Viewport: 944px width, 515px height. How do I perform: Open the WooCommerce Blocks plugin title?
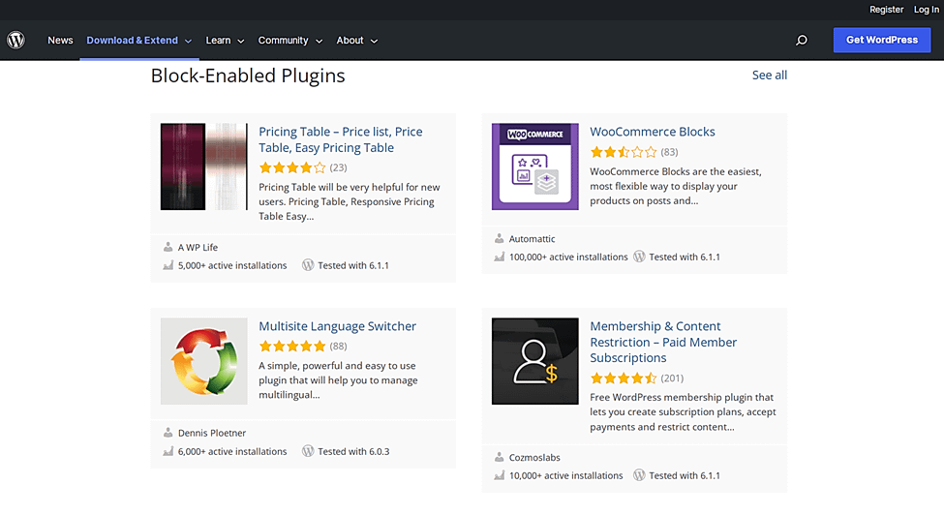point(653,132)
